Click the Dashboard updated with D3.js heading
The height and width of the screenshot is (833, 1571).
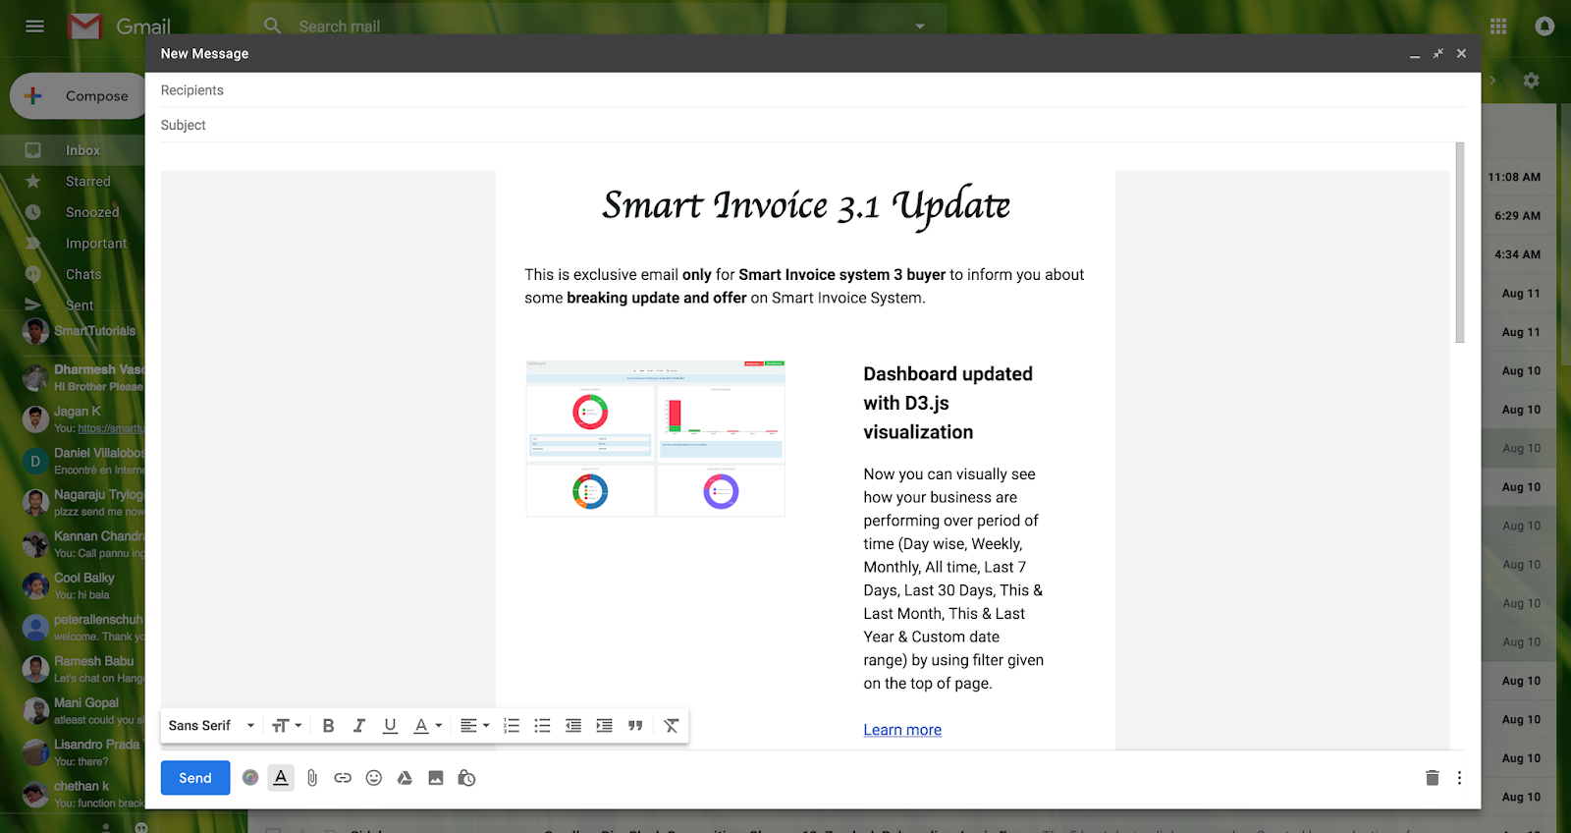948,403
